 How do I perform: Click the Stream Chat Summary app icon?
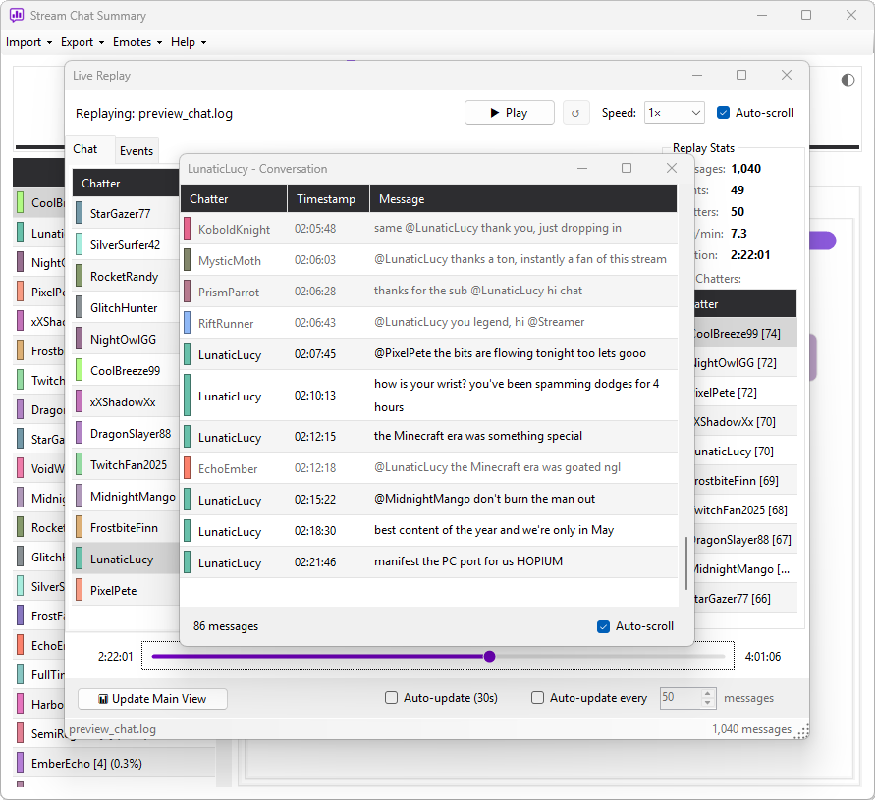pos(16,15)
